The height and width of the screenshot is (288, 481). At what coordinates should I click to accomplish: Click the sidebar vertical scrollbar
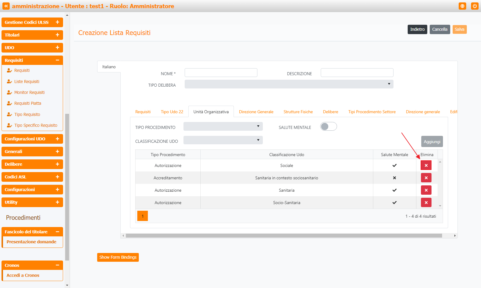click(x=67, y=187)
